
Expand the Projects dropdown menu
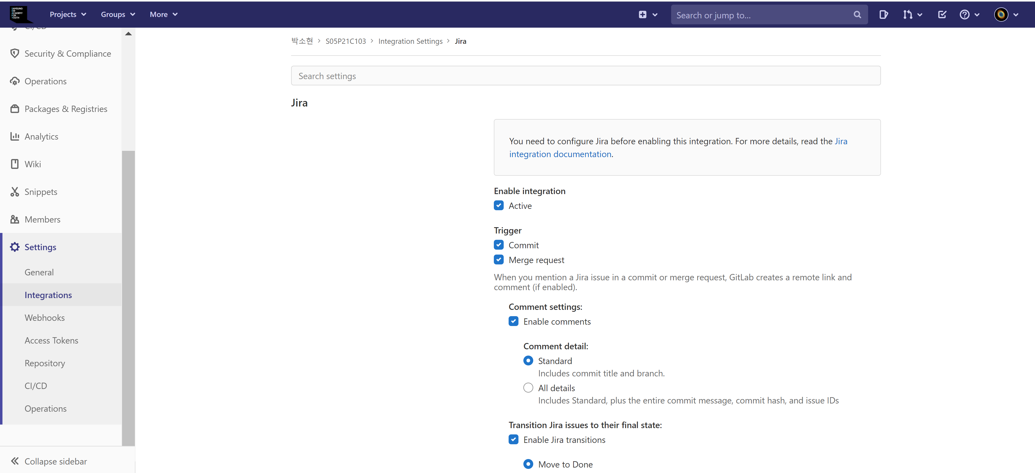pos(68,15)
